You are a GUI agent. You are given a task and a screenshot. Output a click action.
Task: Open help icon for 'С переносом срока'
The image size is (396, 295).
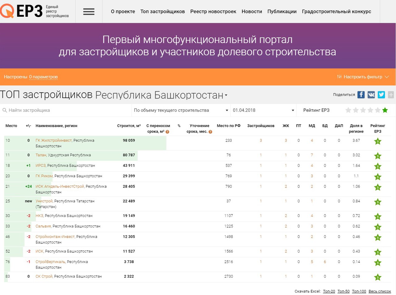point(167,132)
